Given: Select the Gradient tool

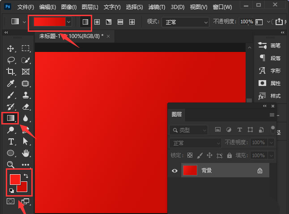Looking at the screenshot, I should click(10, 118).
